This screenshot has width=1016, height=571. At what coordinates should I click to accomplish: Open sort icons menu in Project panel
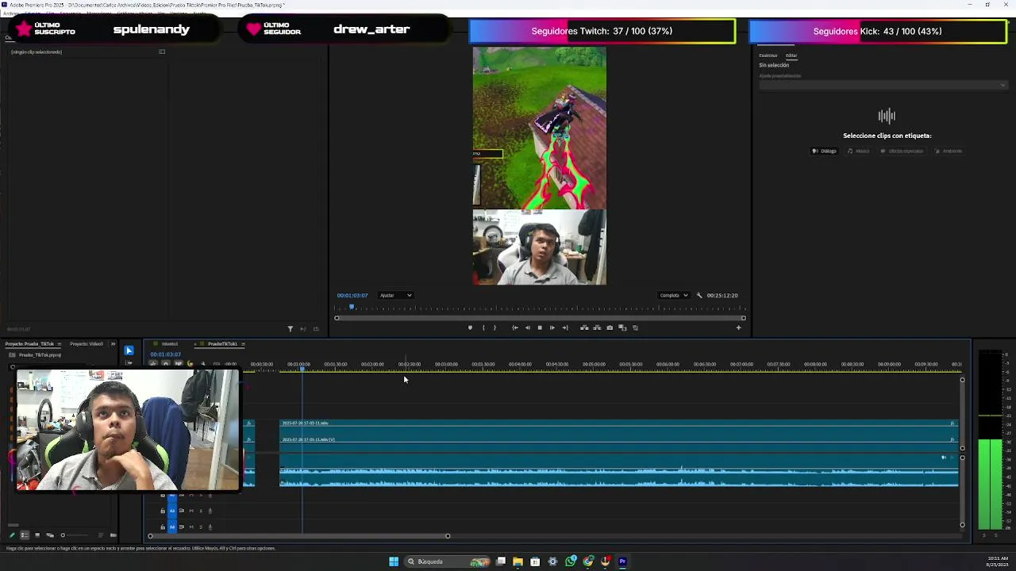coord(101,535)
